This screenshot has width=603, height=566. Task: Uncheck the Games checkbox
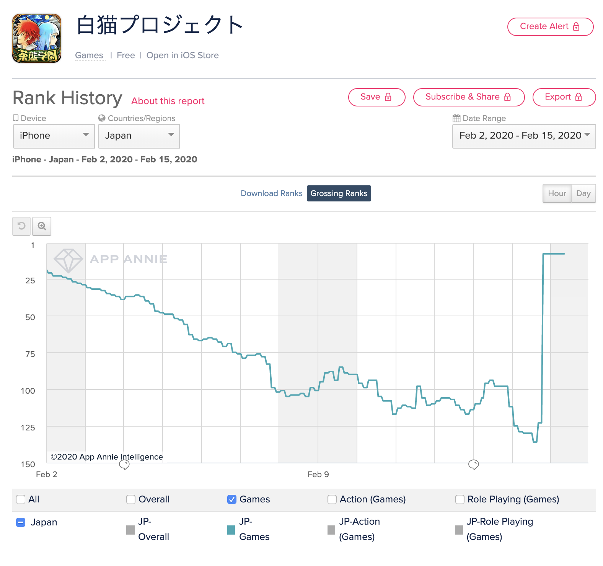(232, 499)
